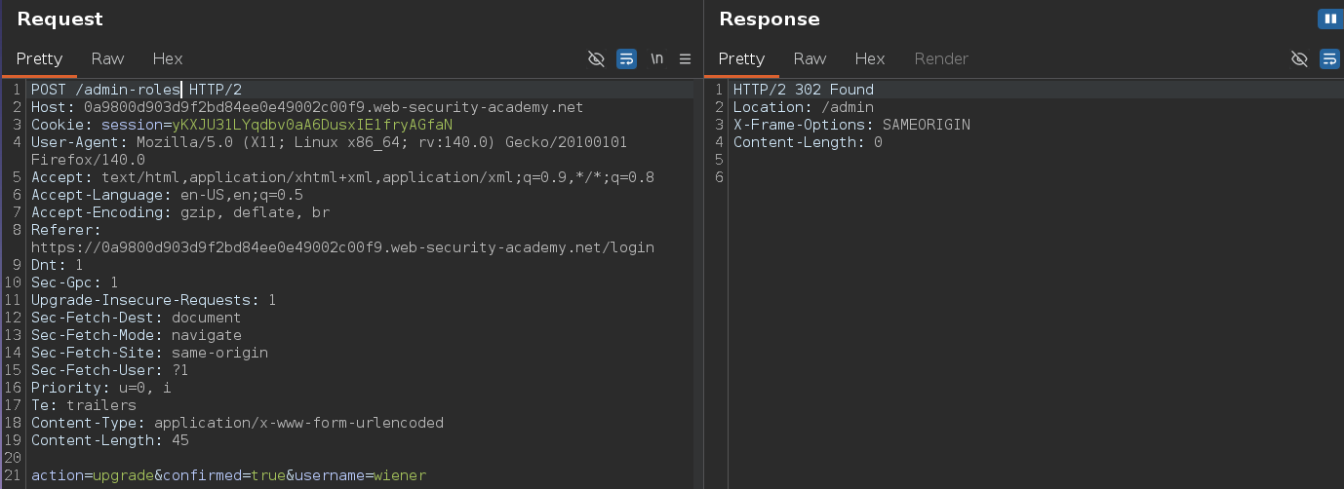1344x489 pixels.
Task: Click the Sec-Fetch-Mode: navigate header
Action: click(136, 335)
